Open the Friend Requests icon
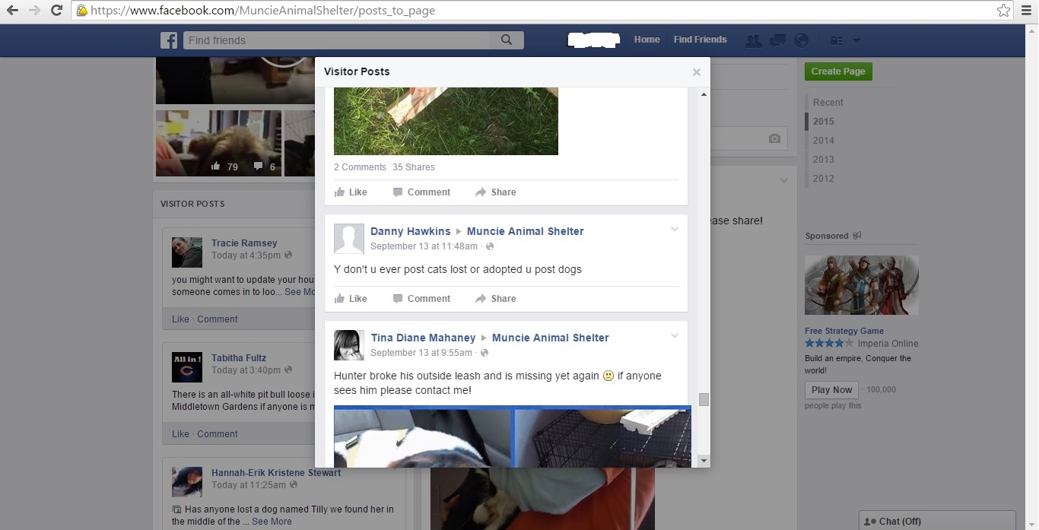The height and width of the screenshot is (530, 1039). pos(754,40)
